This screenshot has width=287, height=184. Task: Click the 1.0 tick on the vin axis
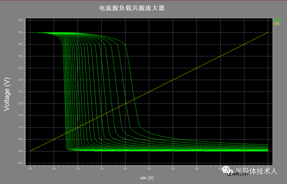tap(78, 169)
